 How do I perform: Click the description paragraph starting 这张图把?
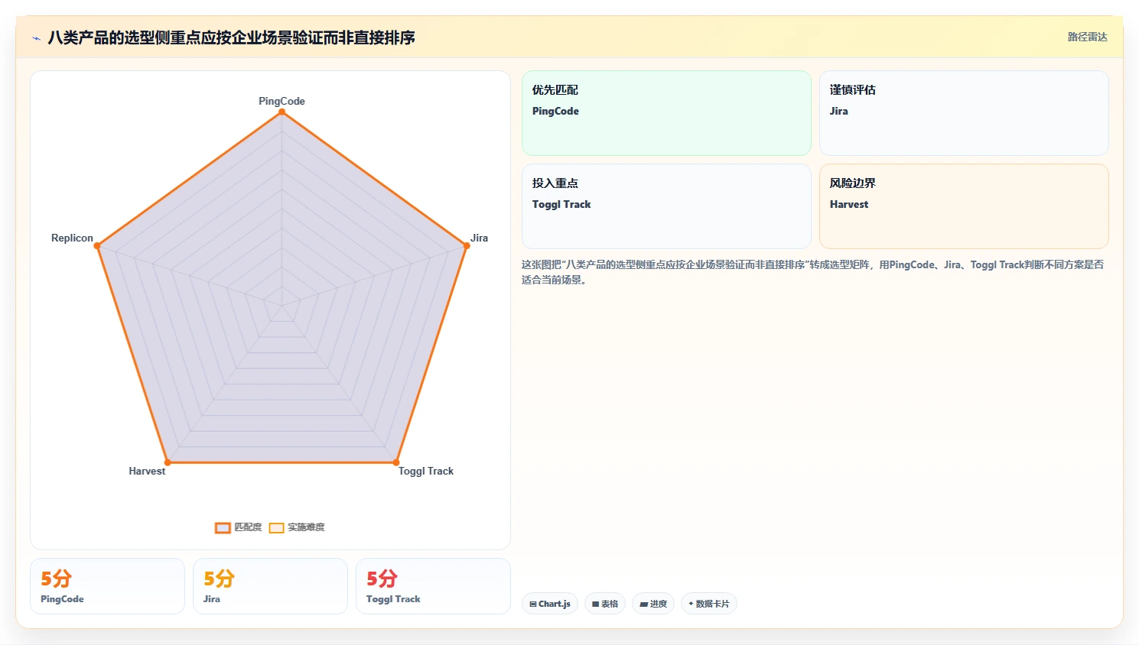click(813, 272)
